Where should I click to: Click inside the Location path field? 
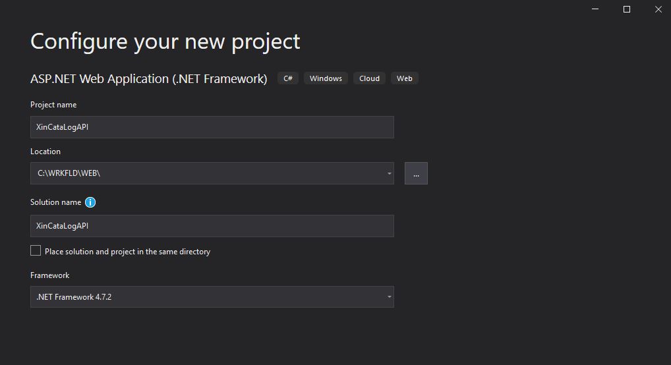[x=208, y=173]
